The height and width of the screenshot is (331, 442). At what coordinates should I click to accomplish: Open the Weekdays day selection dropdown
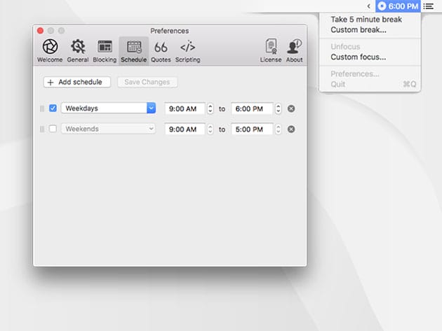coord(108,108)
